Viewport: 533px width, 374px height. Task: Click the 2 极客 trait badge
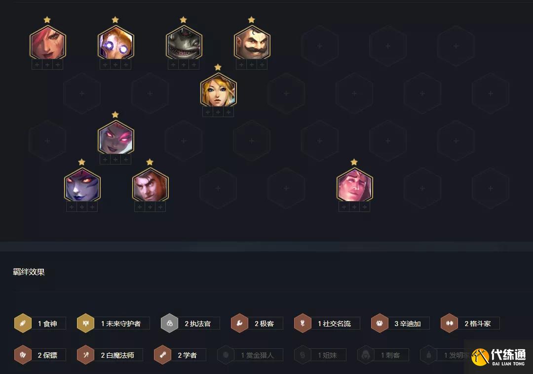click(257, 323)
